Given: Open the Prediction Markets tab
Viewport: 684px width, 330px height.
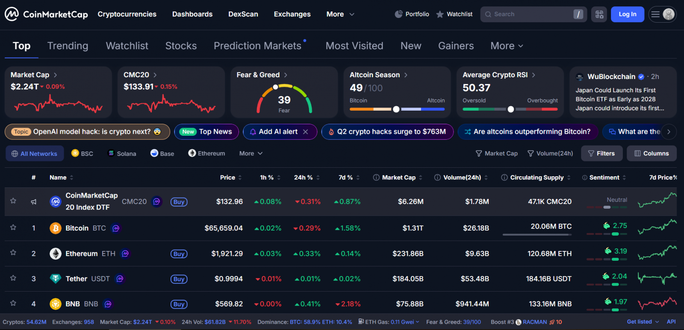Looking at the screenshot, I should click(257, 46).
